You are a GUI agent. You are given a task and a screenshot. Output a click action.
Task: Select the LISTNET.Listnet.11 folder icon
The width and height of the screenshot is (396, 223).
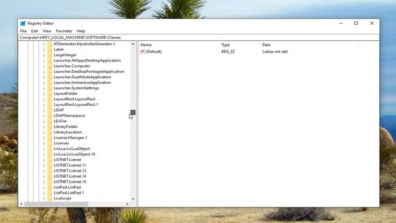point(49,165)
